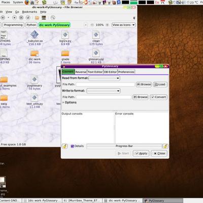Image resolution: width=203 pixels, height=203 pixels.
Task: Click the 23 °C weather applet
Action: [192, 3]
